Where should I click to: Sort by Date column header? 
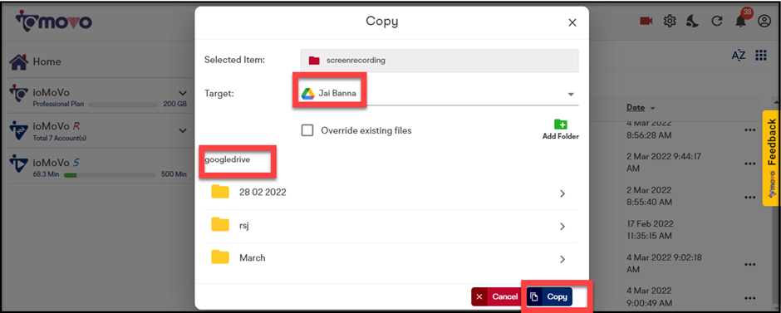coord(636,107)
